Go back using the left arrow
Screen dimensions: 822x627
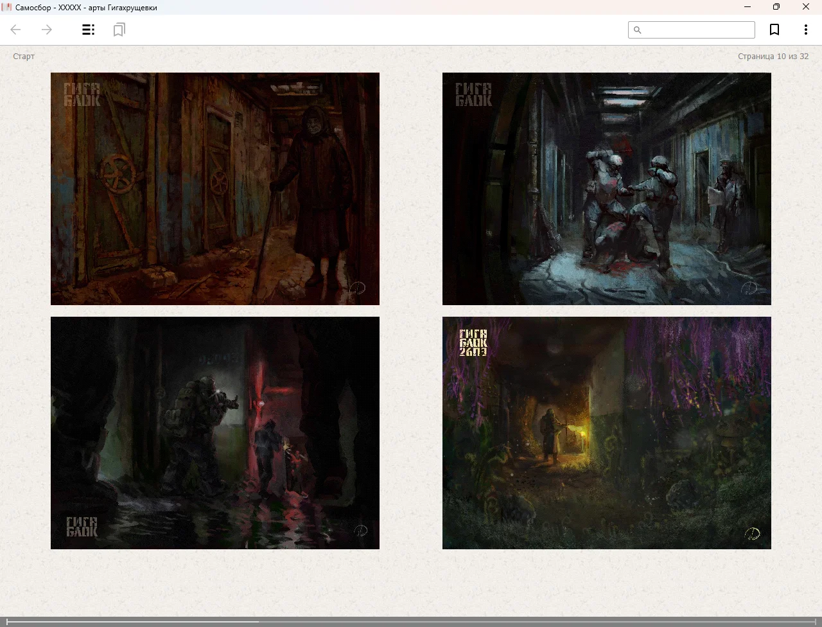(16, 30)
